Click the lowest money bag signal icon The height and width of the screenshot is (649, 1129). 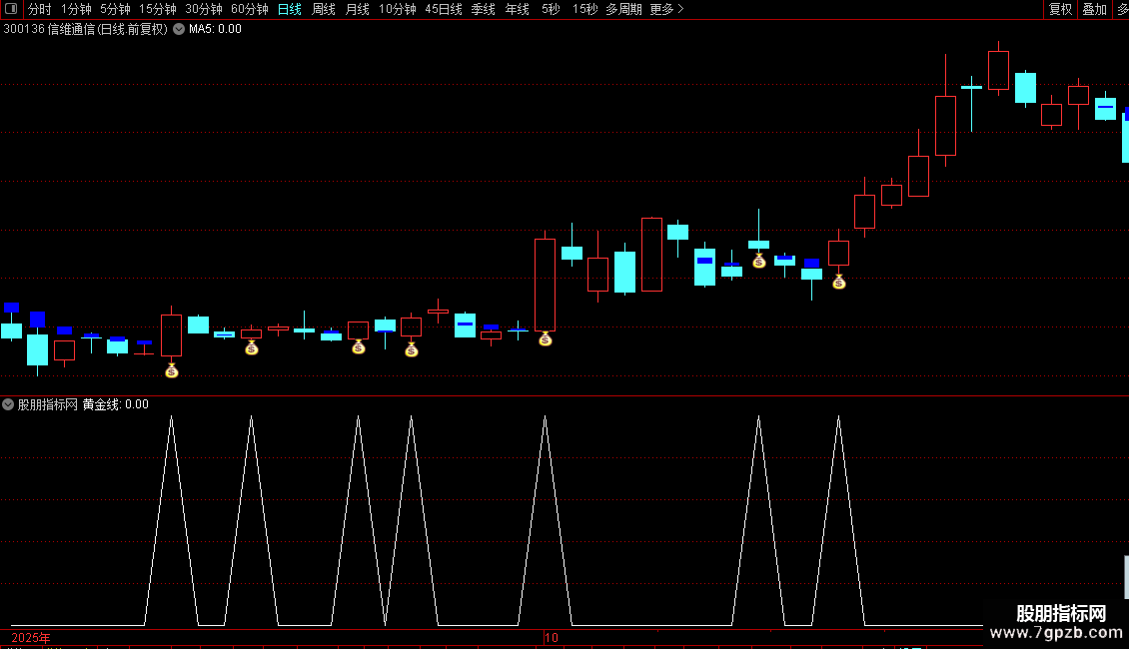tap(172, 370)
